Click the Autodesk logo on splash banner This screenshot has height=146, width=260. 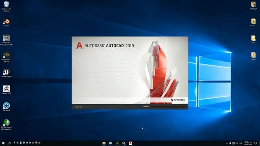click(x=178, y=100)
